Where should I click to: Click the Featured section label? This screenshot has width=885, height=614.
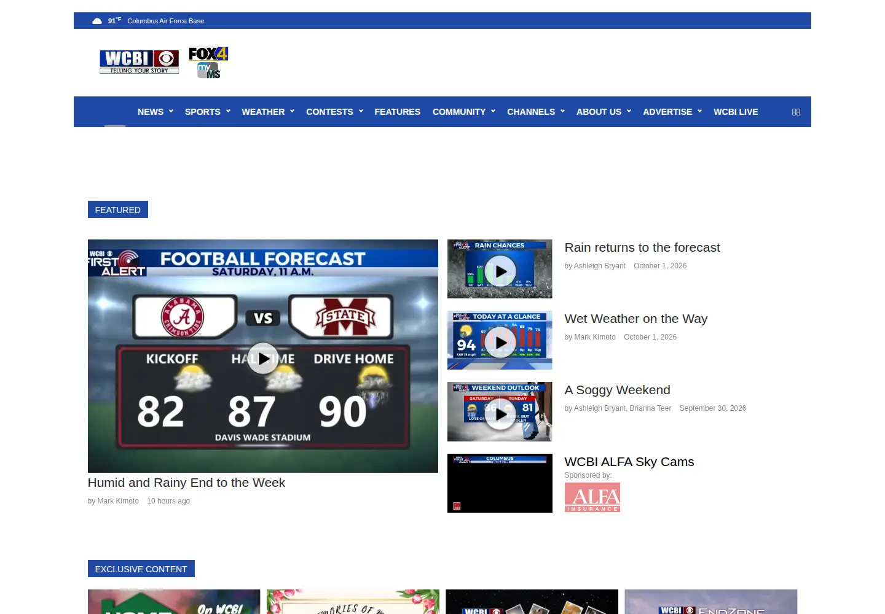click(118, 209)
